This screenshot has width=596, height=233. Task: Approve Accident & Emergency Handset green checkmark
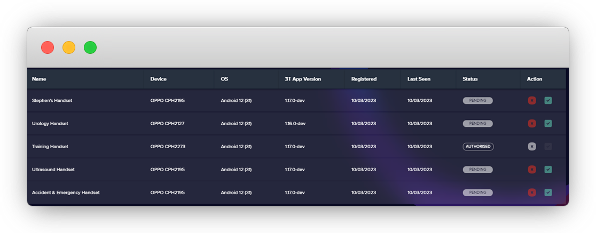pyautogui.click(x=548, y=192)
